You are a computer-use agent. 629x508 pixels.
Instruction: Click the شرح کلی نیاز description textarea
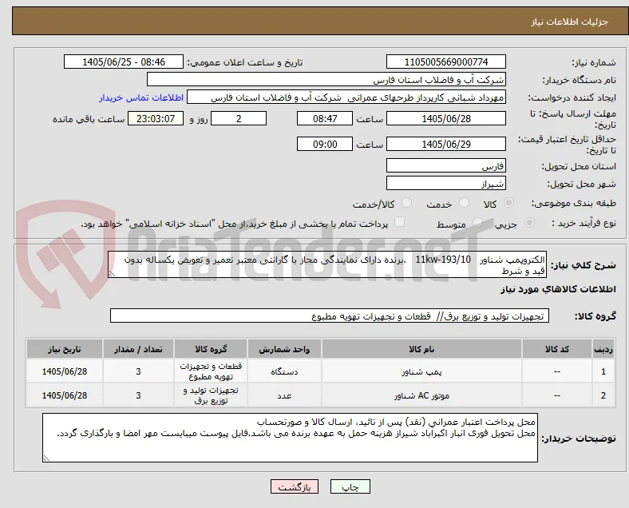327,265
